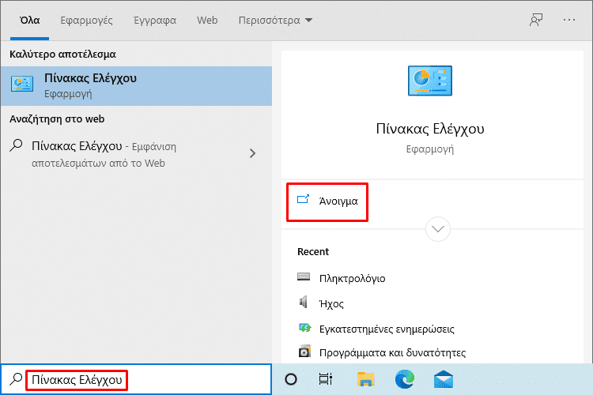This screenshot has height=395, width=593.
Task: Click the feedback person icon at top
Action: 536,20
